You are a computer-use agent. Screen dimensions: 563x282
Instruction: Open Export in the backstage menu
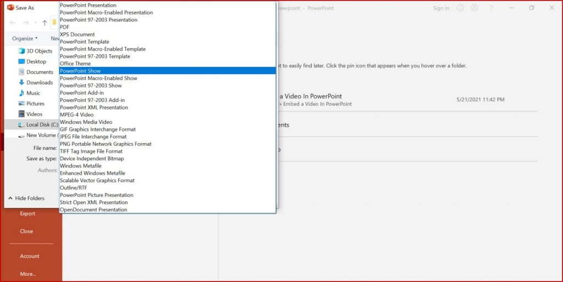click(x=27, y=213)
